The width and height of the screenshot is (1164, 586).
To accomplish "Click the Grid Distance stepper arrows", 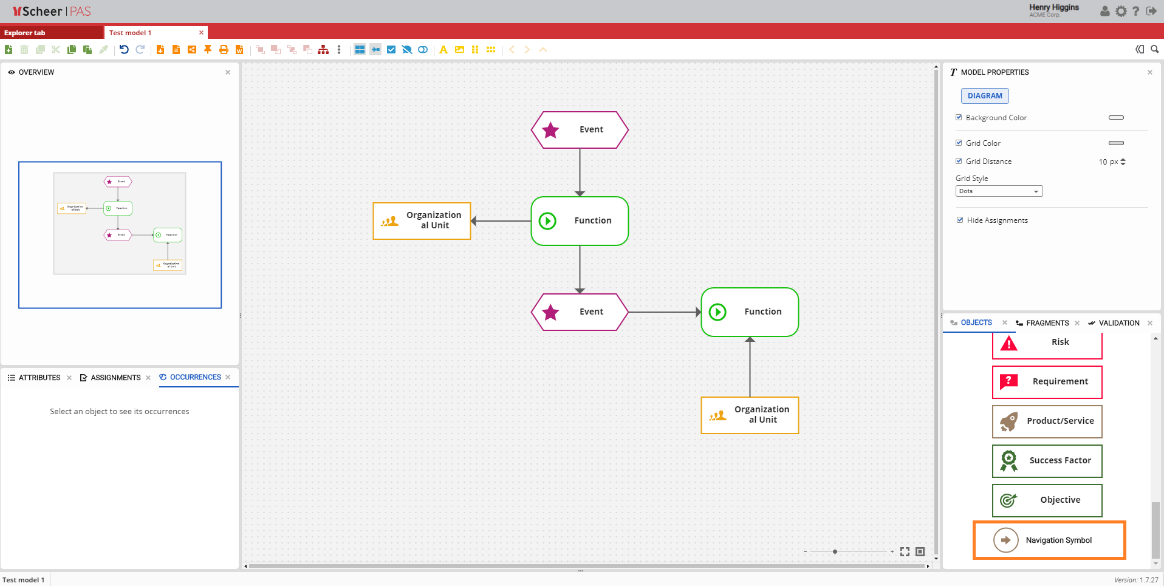I will point(1123,162).
